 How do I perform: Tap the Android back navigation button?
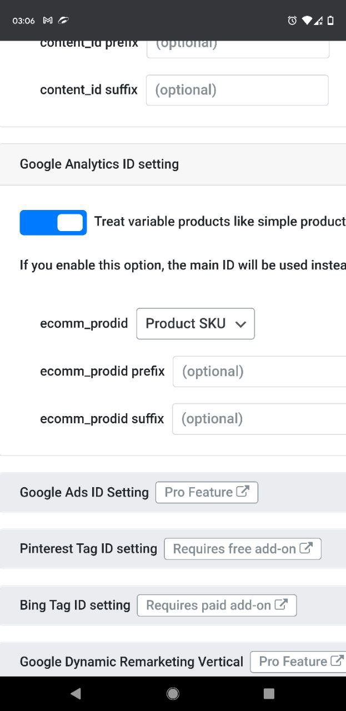76,693
